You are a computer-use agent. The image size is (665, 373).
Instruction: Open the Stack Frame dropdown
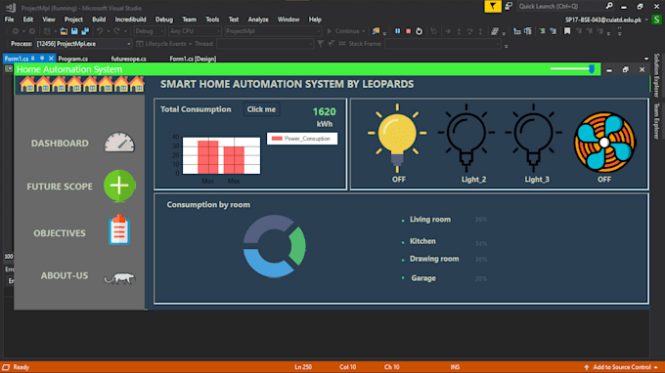pyautogui.click(x=443, y=44)
